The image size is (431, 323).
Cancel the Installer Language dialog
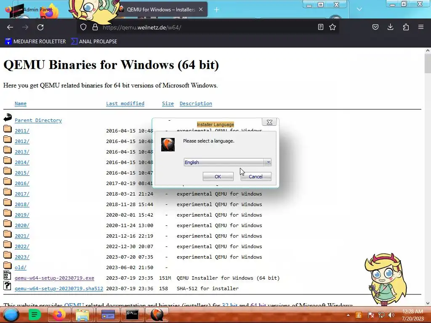coord(255,177)
